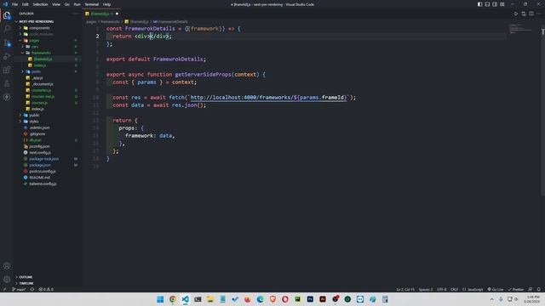Expand the styles folder
The height and width of the screenshot is (306, 545).
click(34, 122)
